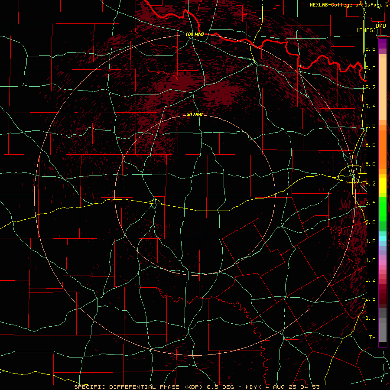
Task: Click the yellow color bar segment
Action: click(x=383, y=185)
